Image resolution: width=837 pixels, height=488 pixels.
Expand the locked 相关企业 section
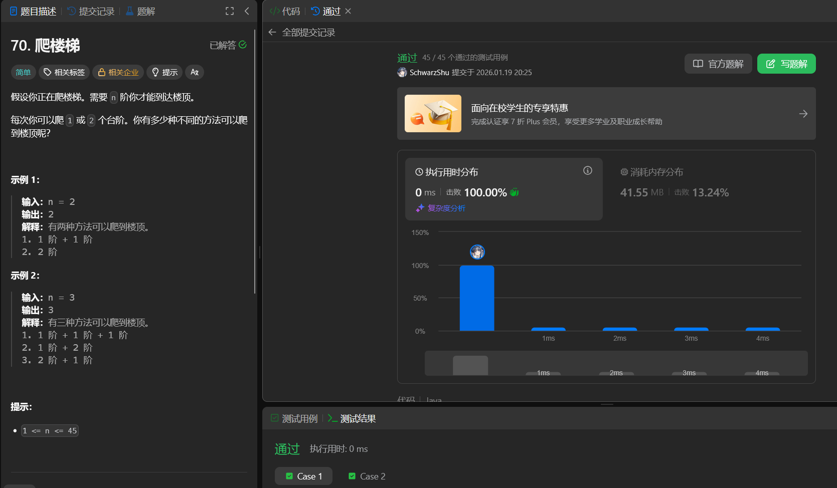click(x=118, y=72)
